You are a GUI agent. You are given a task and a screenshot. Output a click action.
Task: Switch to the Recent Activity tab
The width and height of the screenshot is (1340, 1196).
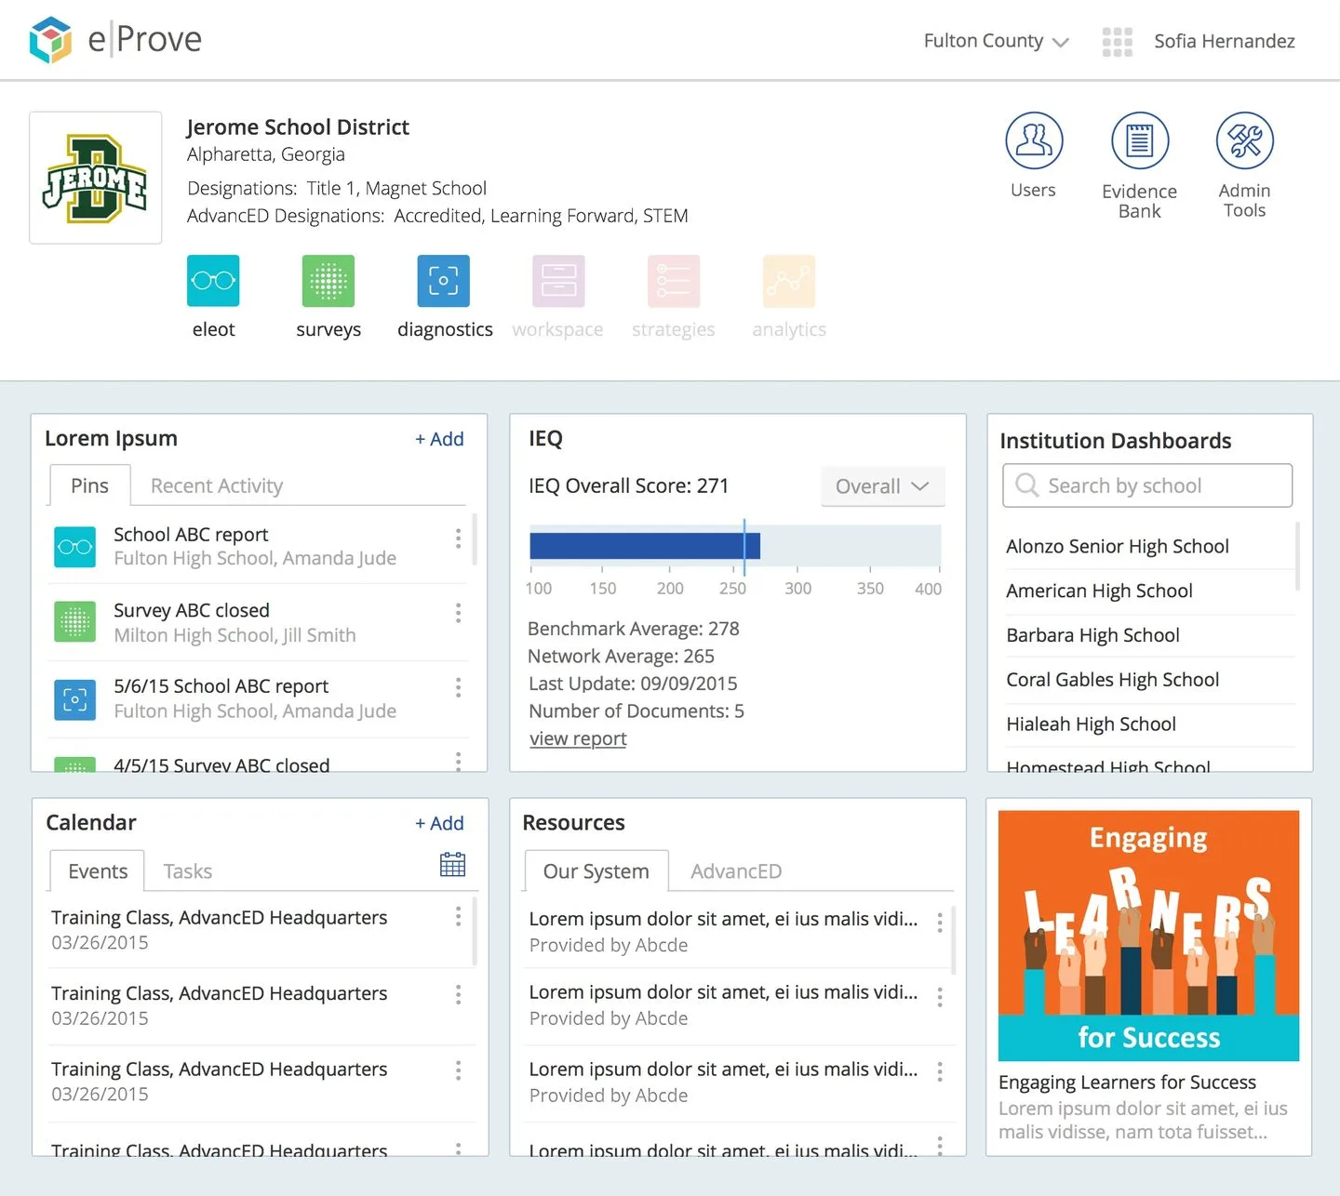coord(216,485)
